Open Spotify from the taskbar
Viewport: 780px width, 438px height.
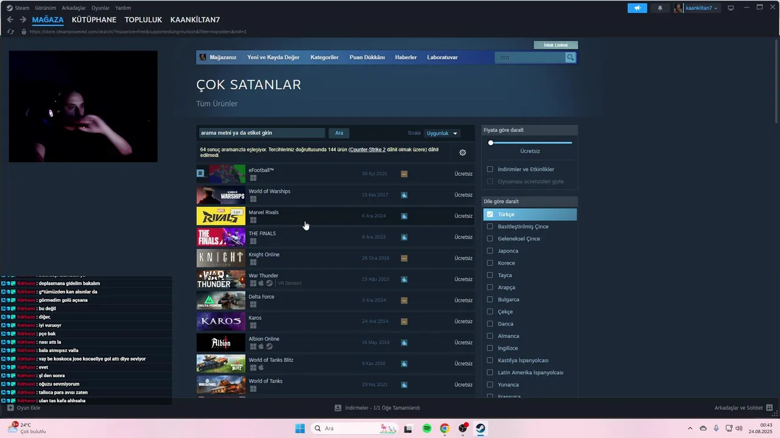click(x=427, y=428)
